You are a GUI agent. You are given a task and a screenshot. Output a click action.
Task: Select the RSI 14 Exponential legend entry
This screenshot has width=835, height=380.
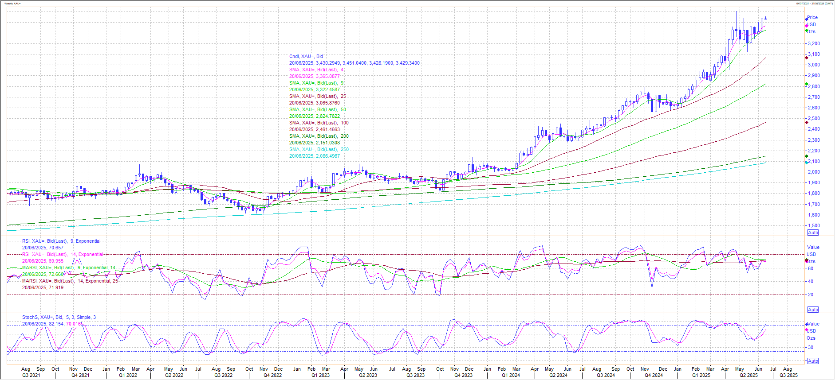[63, 254]
